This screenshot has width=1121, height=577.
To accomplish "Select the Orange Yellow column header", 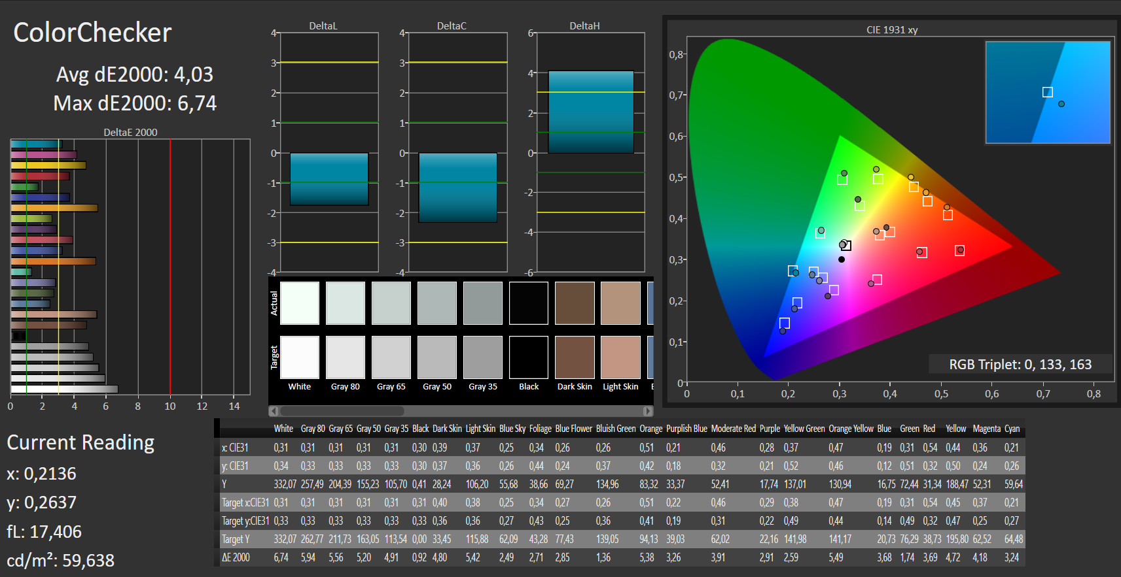I will coord(851,429).
